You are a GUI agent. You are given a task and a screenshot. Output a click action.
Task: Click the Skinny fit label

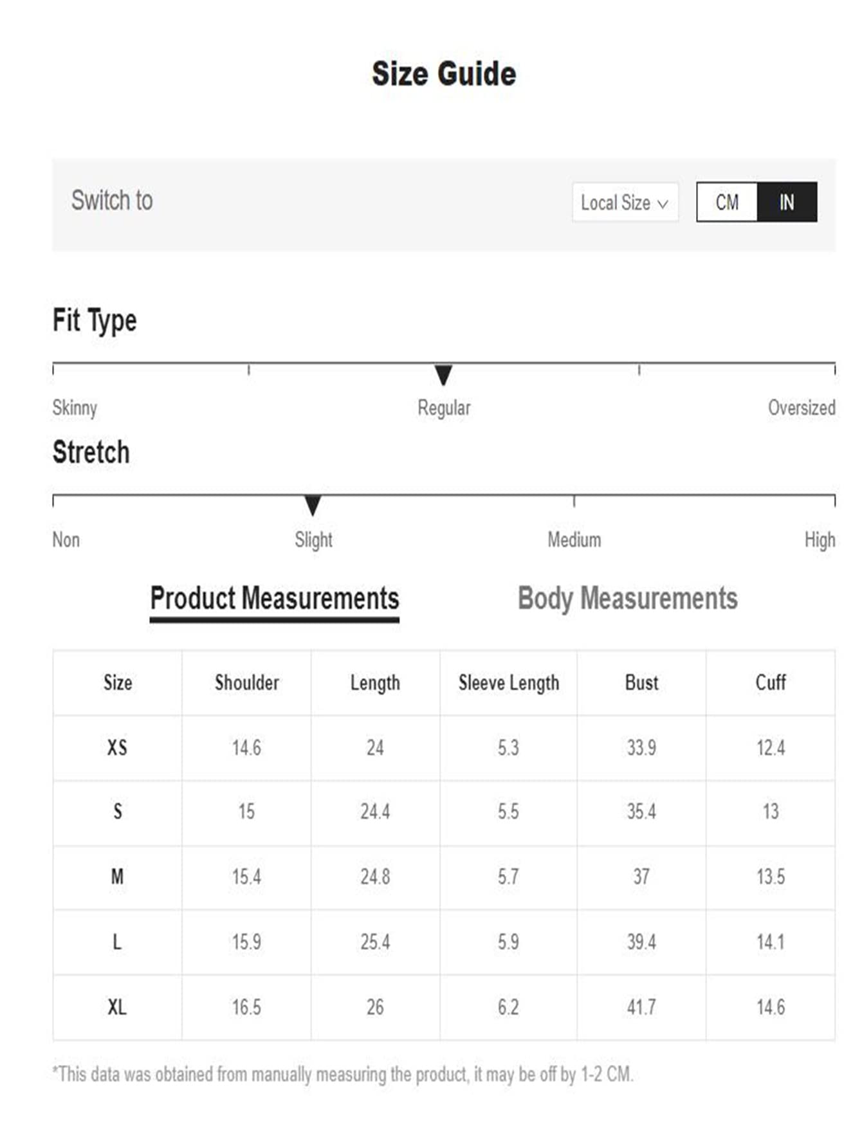point(75,408)
